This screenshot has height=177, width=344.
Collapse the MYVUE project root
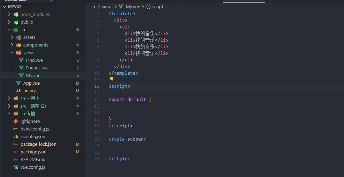tap(5, 7)
